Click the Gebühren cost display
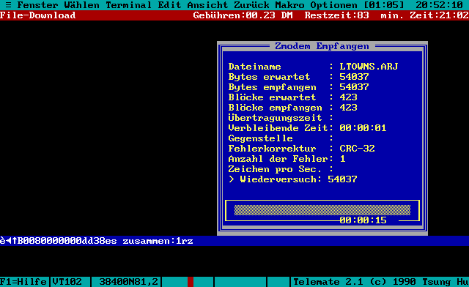Screen dimensions: 469x287 coord(243,15)
